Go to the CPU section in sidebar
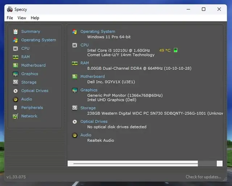 tap(25, 48)
